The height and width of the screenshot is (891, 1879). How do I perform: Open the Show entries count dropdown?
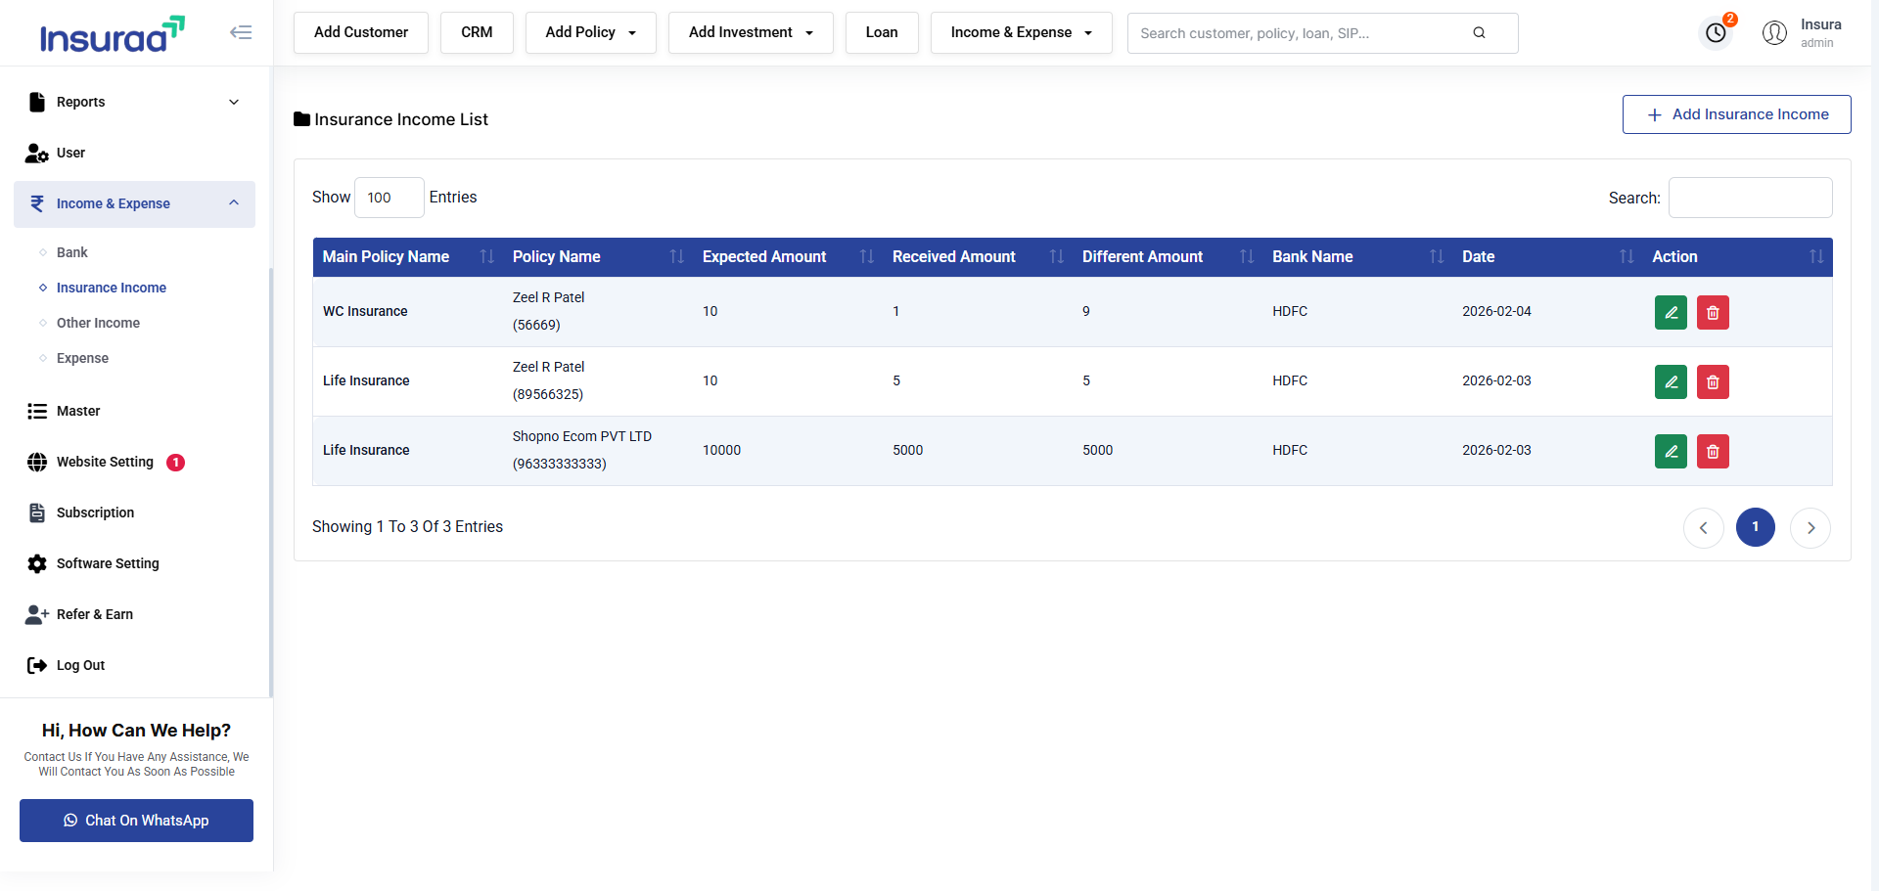[390, 198]
